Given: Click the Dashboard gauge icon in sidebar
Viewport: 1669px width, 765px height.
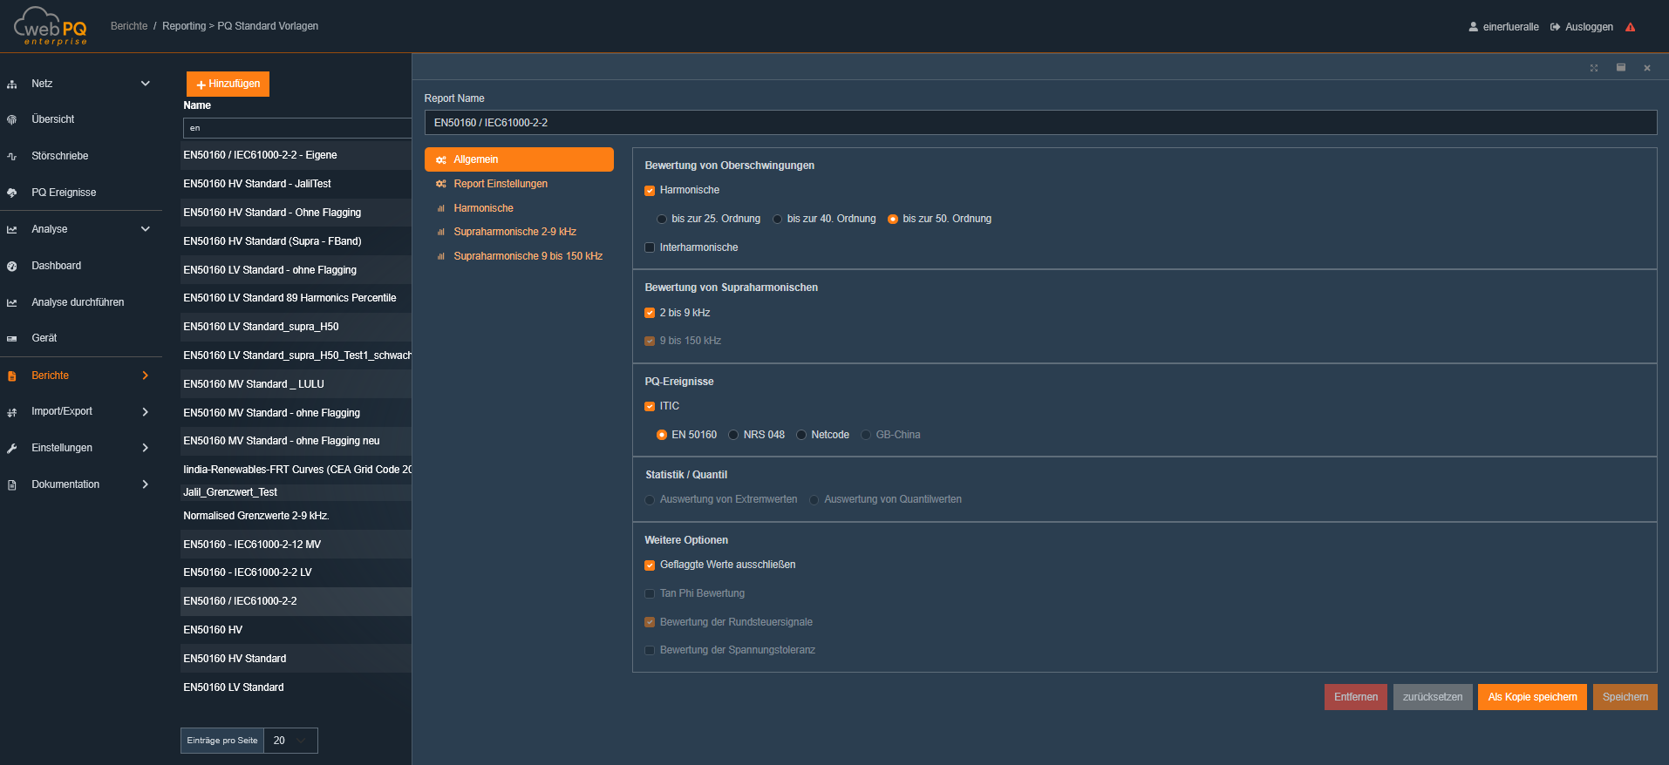Looking at the screenshot, I should (x=12, y=267).
